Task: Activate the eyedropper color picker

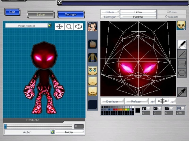Action: (182, 92)
